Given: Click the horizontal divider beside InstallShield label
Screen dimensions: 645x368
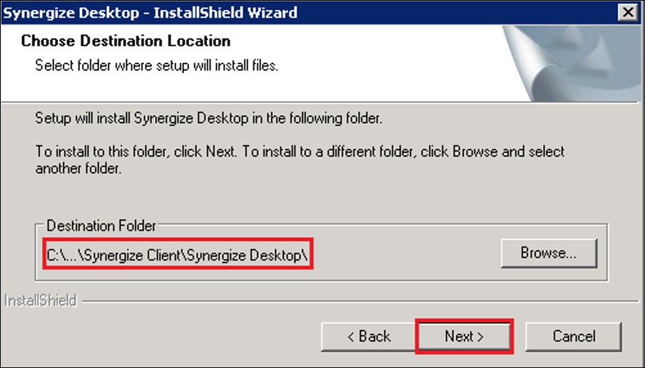Looking at the screenshot, I should click(x=357, y=301).
